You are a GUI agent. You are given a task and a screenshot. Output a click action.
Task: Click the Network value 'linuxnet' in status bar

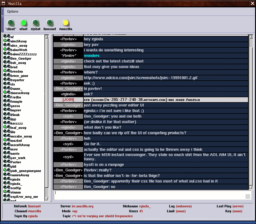point(34,206)
